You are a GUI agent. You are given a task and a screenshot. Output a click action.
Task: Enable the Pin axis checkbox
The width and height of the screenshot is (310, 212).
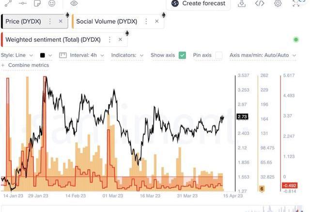pyautogui.click(x=219, y=55)
